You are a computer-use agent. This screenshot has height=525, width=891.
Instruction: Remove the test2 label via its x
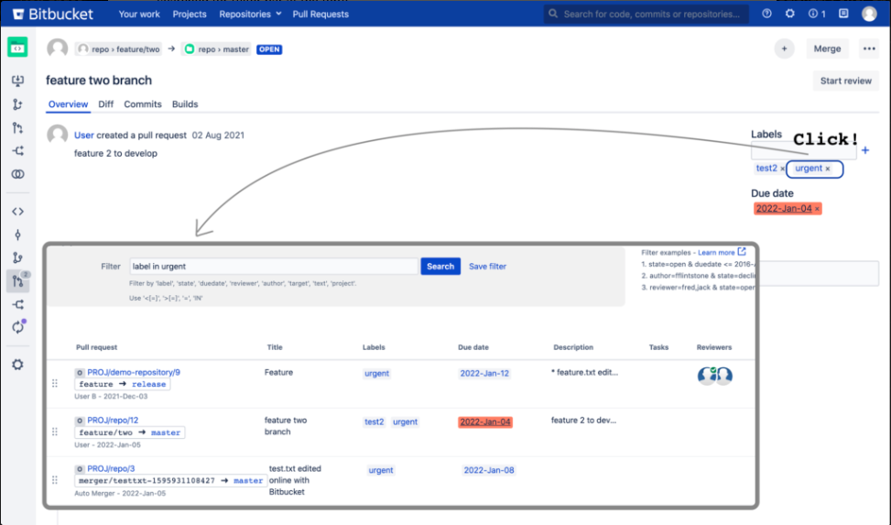tap(782, 169)
